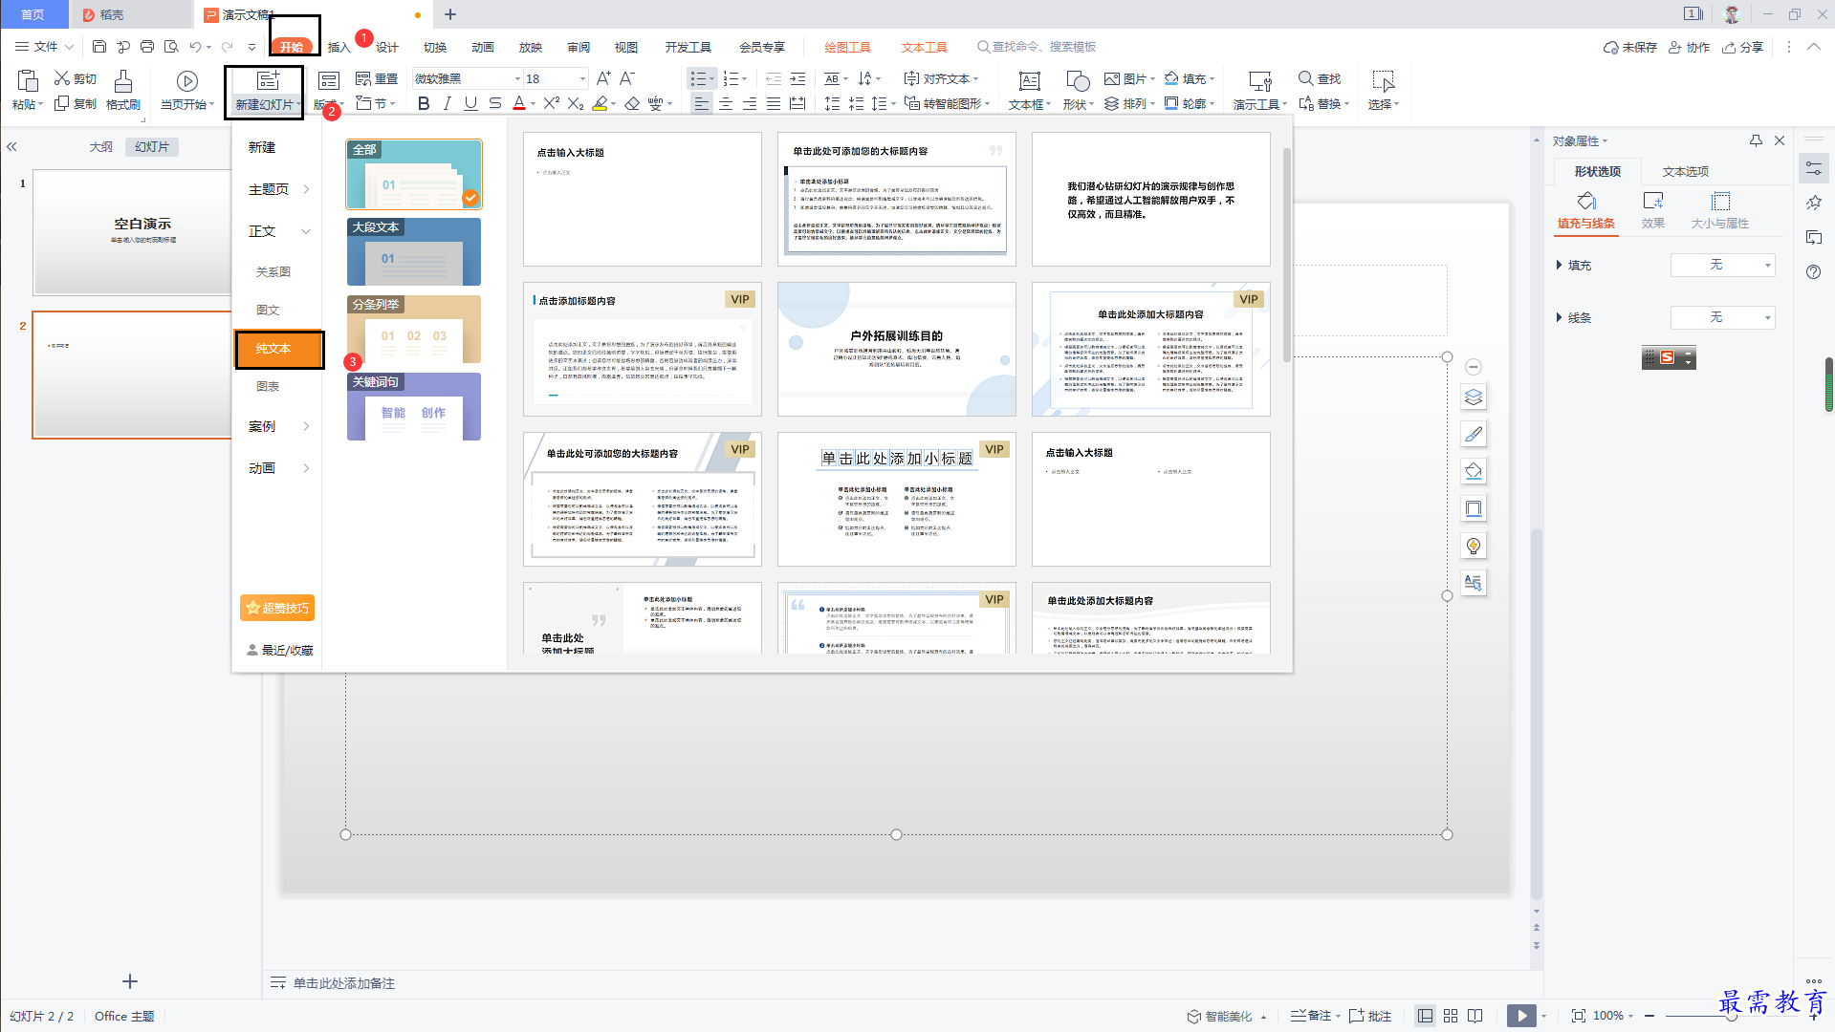1835x1032 pixels.
Task: Open the Fill (填充) value dropdown
Action: tap(1722, 265)
